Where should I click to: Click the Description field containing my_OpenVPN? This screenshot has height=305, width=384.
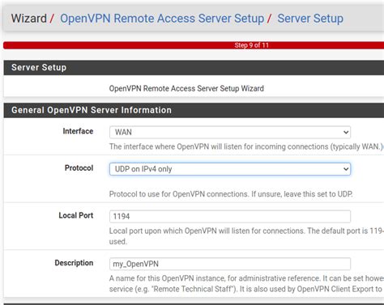click(230, 264)
